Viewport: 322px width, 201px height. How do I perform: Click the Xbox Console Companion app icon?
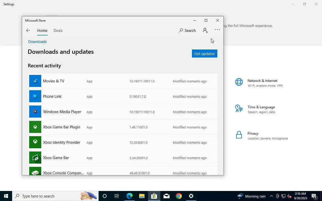(x=35, y=171)
